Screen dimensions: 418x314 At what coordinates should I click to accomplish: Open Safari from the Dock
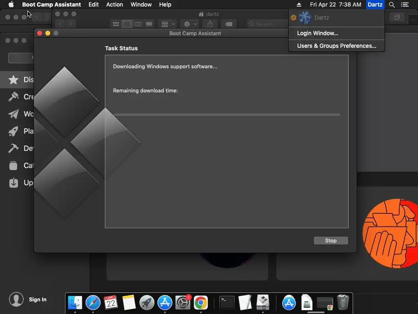pyautogui.click(x=93, y=303)
